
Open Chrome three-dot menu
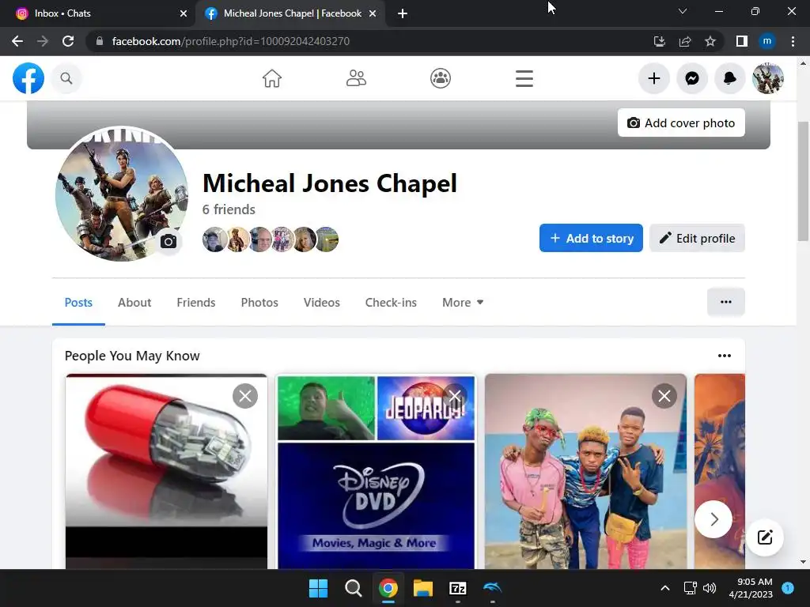793,41
